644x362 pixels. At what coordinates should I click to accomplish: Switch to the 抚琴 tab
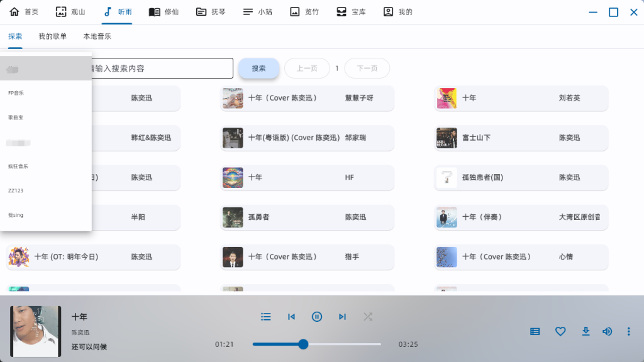(210, 12)
